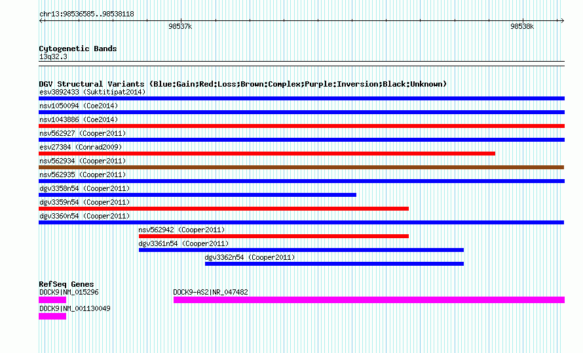Open nsv562935 (Cooper2011) variant label
The height and width of the screenshot is (353, 583).
(83, 175)
